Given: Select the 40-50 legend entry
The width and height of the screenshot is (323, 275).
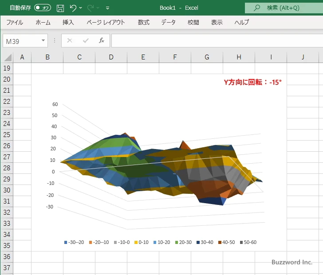Looking at the screenshot, I should tap(227, 242).
